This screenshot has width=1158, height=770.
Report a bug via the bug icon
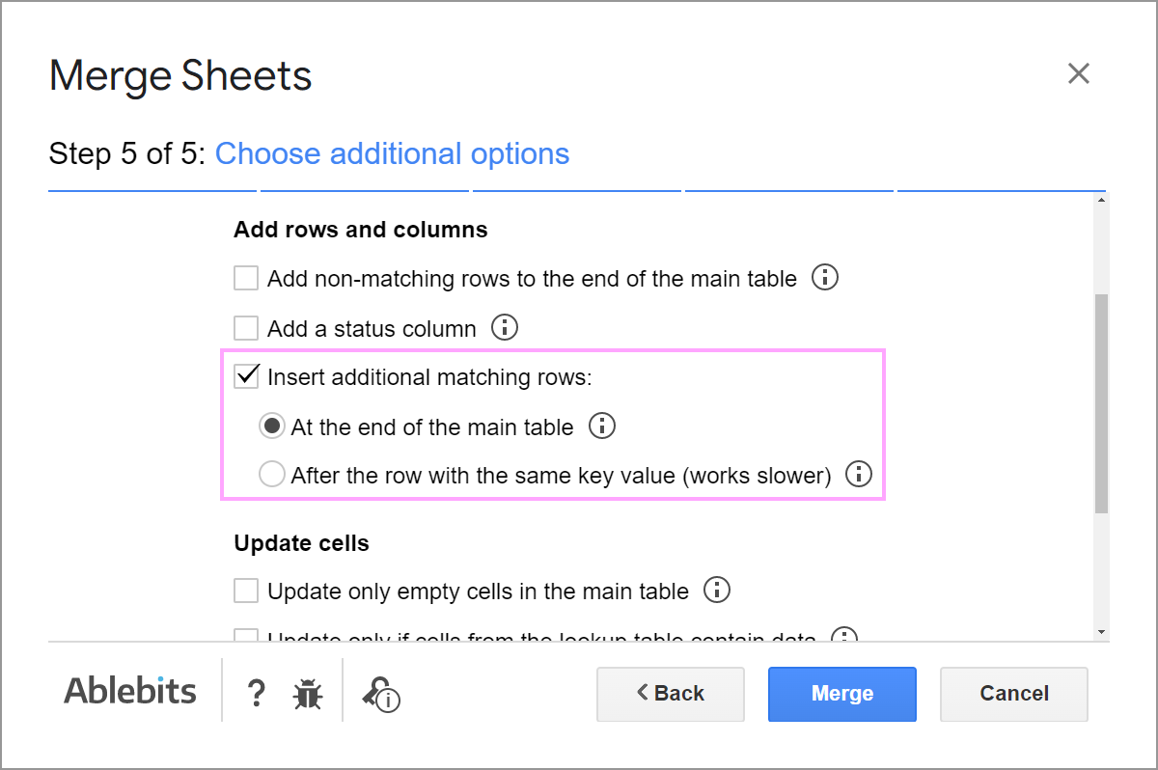(307, 693)
